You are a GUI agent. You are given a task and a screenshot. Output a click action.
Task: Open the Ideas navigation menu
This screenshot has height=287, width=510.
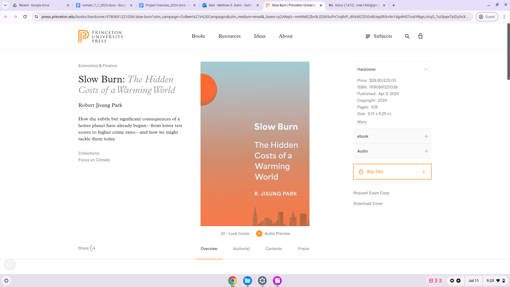click(260, 36)
